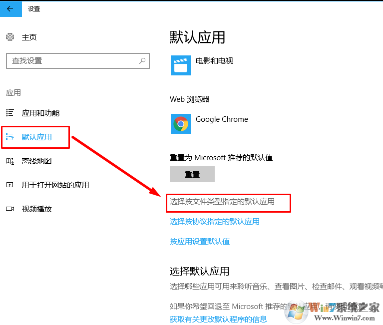This screenshot has width=383, height=325.
Task: Click the 设置 window title
Action: [34, 9]
